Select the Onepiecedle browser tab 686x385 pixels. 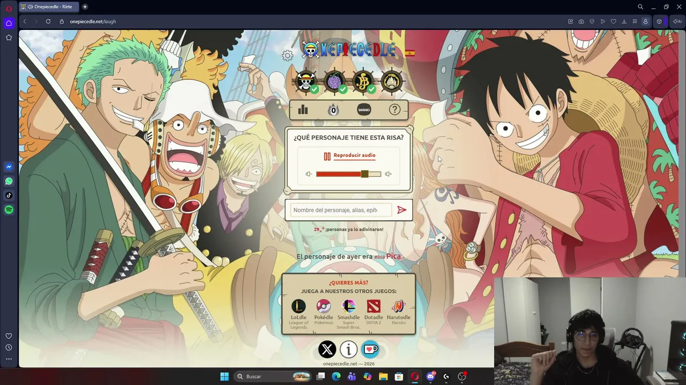tap(49, 7)
